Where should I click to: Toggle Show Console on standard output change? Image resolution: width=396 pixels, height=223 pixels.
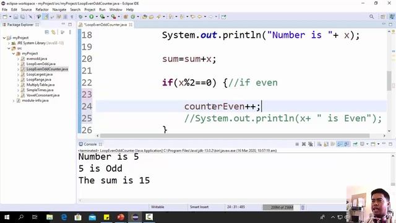(x=340, y=144)
